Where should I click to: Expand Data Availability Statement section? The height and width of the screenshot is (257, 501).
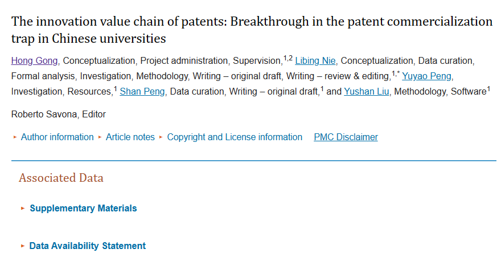coord(88,246)
